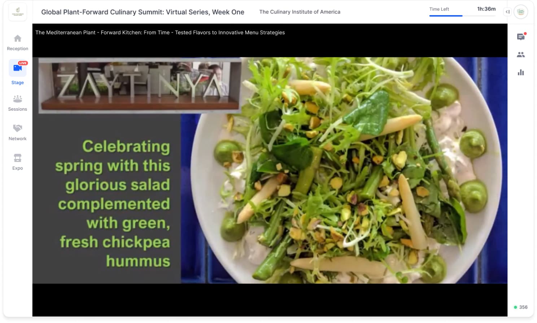Open the Sessions group icon

[x=17, y=99]
